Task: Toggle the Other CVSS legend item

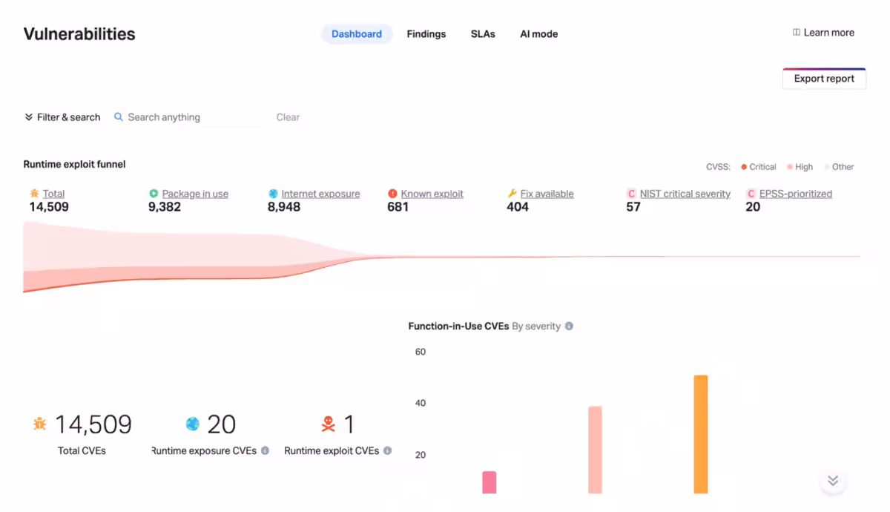Action: click(839, 167)
